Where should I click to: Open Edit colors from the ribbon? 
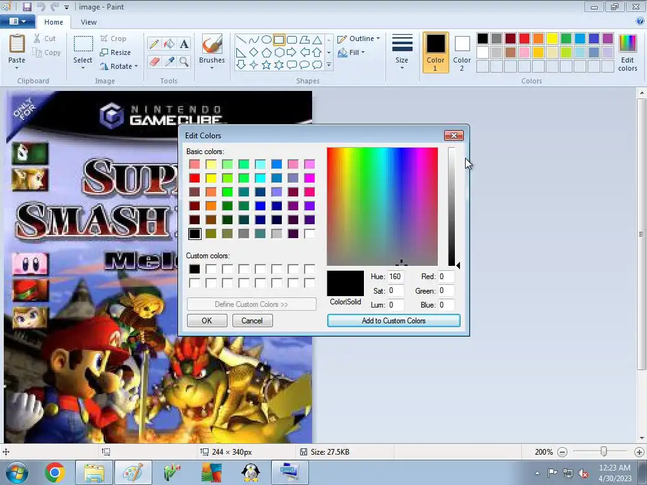pos(627,53)
